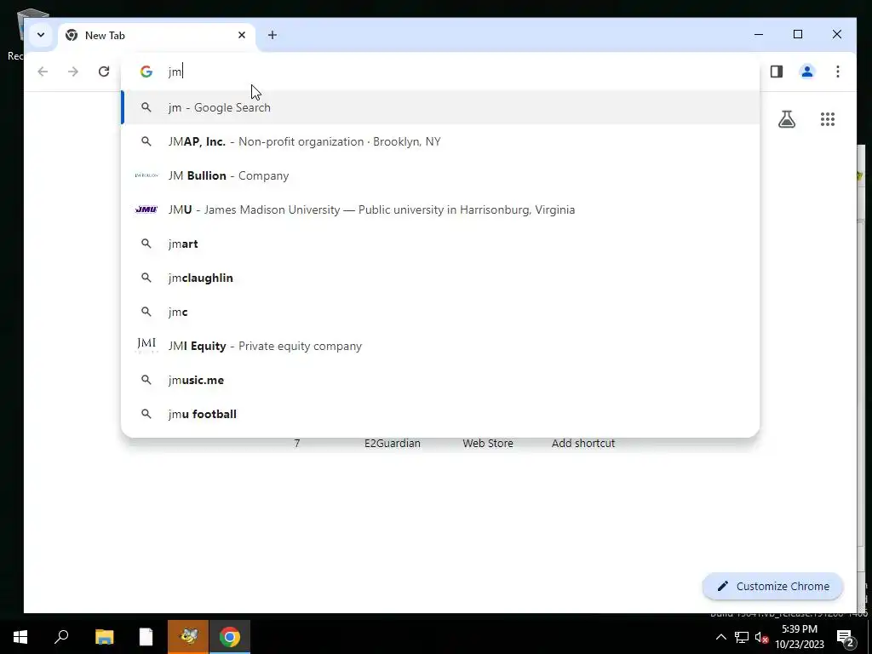This screenshot has width=872, height=654.
Task: Open the Windows Start menu
Action: coord(20,637)
